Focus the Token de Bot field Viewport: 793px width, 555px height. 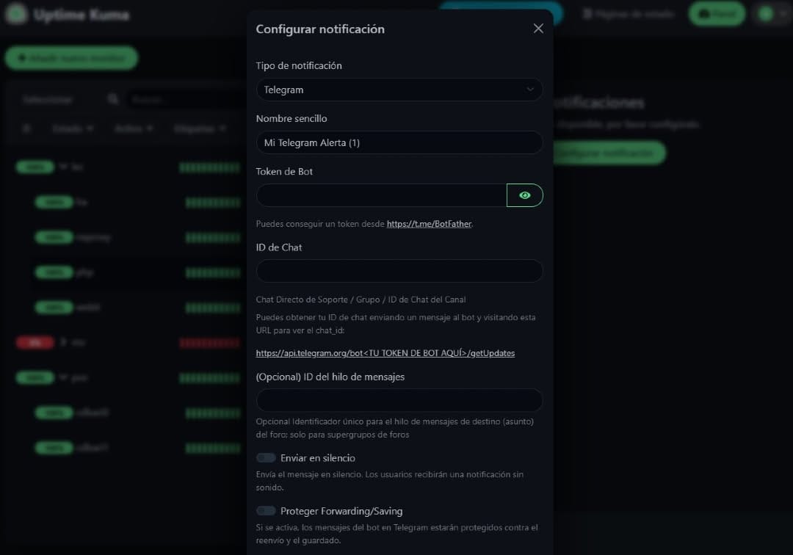[x=381, y=195]
